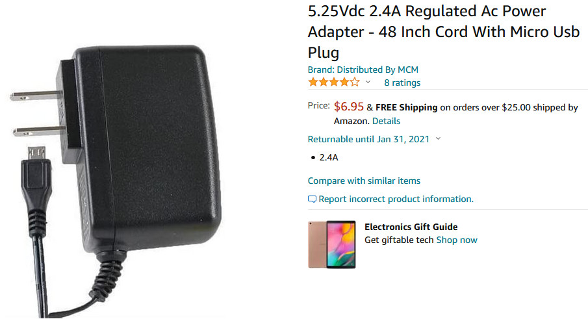The height and width of the screenshot is (319, 588).
Task: Click Compare with similar items
Action: tap(364, 181)
